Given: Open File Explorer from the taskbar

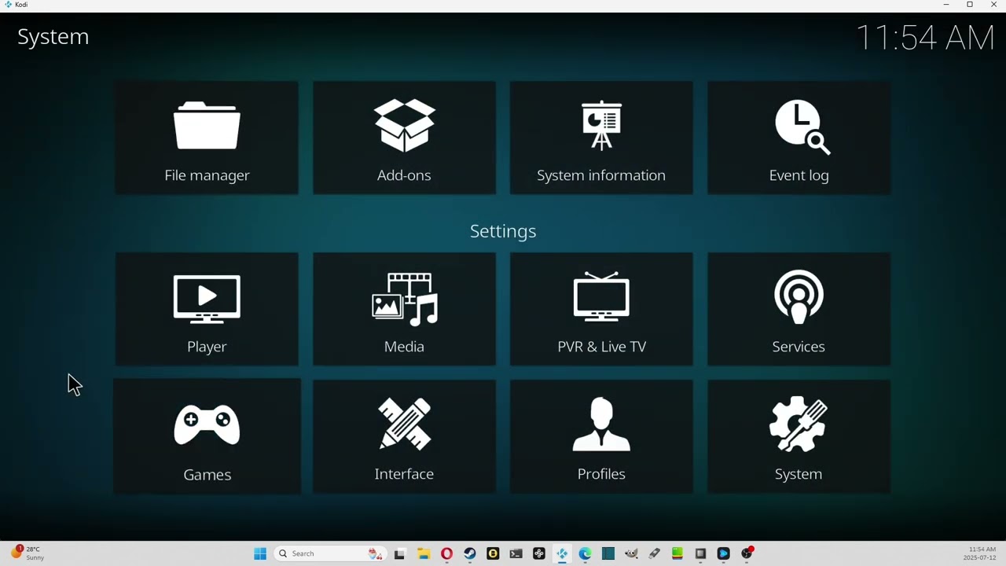Looking at the screenshot, I should (423, 553).
